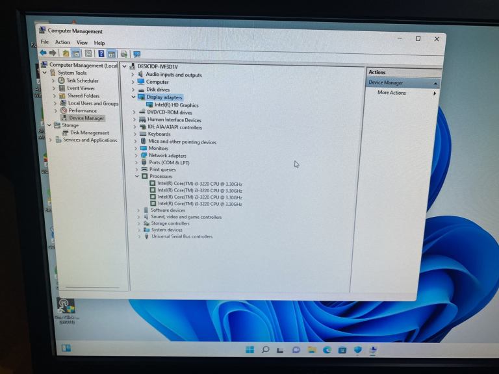
Task: Click the Up one level folder icon
Action: coord(66,54)
